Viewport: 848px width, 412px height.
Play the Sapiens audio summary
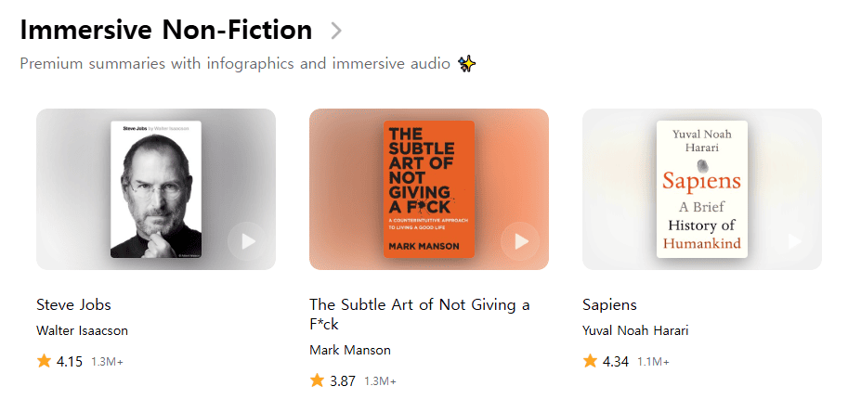pyautogui.click(x=794, y=241)
